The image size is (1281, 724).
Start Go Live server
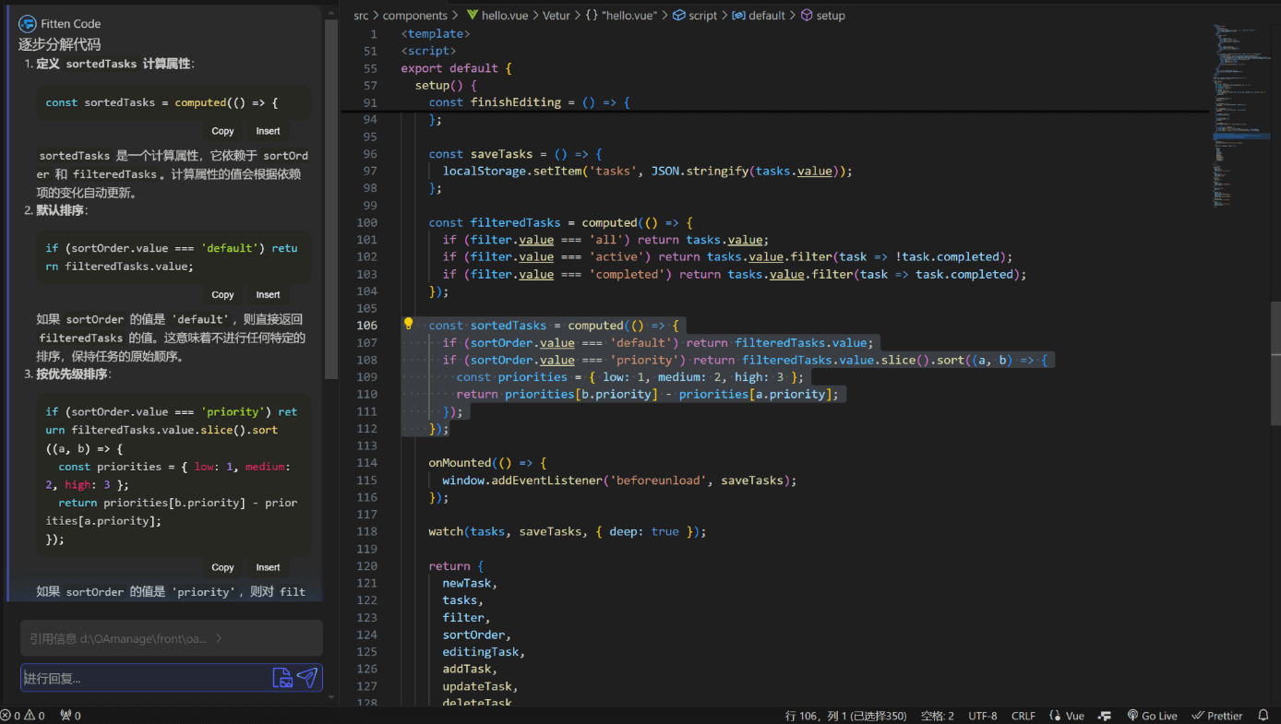point(1152,716)
